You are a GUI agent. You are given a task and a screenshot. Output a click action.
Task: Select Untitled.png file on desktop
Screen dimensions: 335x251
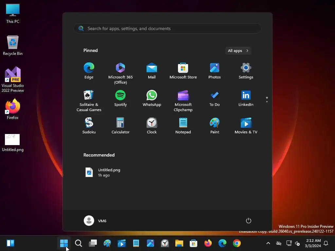point(13,142)
